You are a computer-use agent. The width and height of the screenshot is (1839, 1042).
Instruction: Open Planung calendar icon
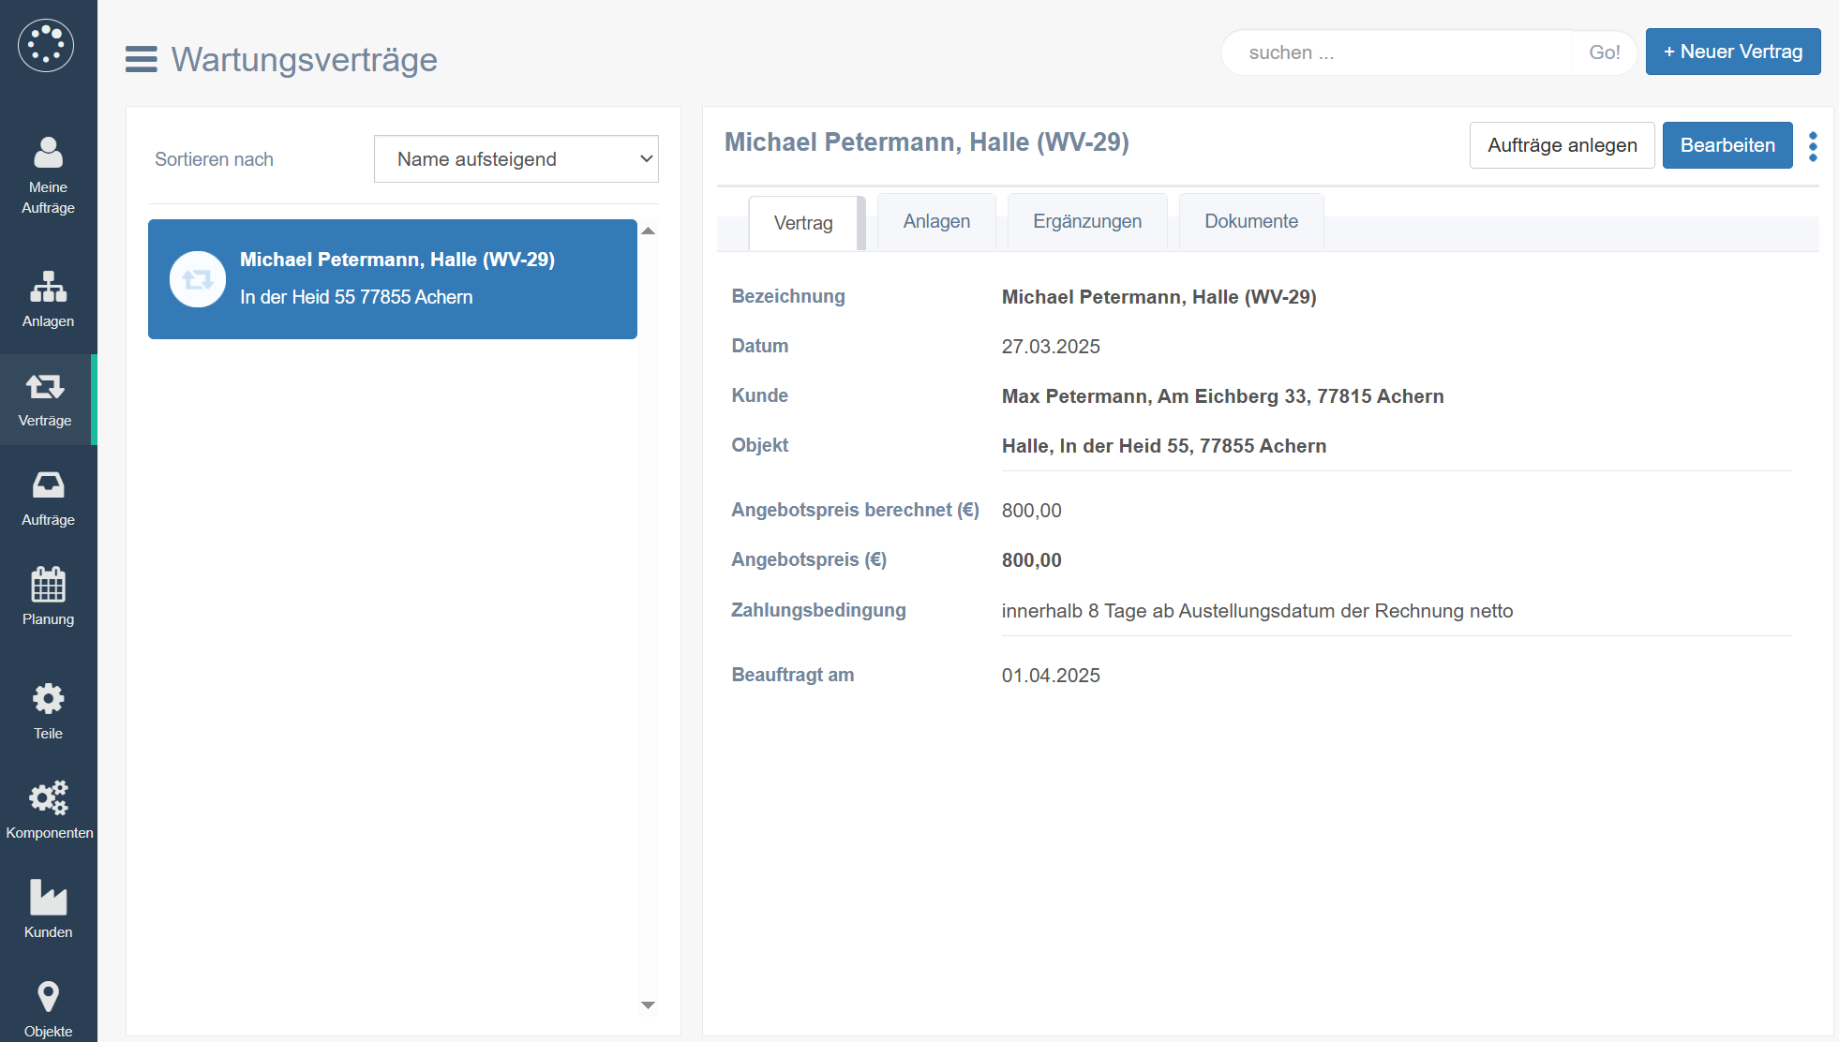click(x=48, y=597)
